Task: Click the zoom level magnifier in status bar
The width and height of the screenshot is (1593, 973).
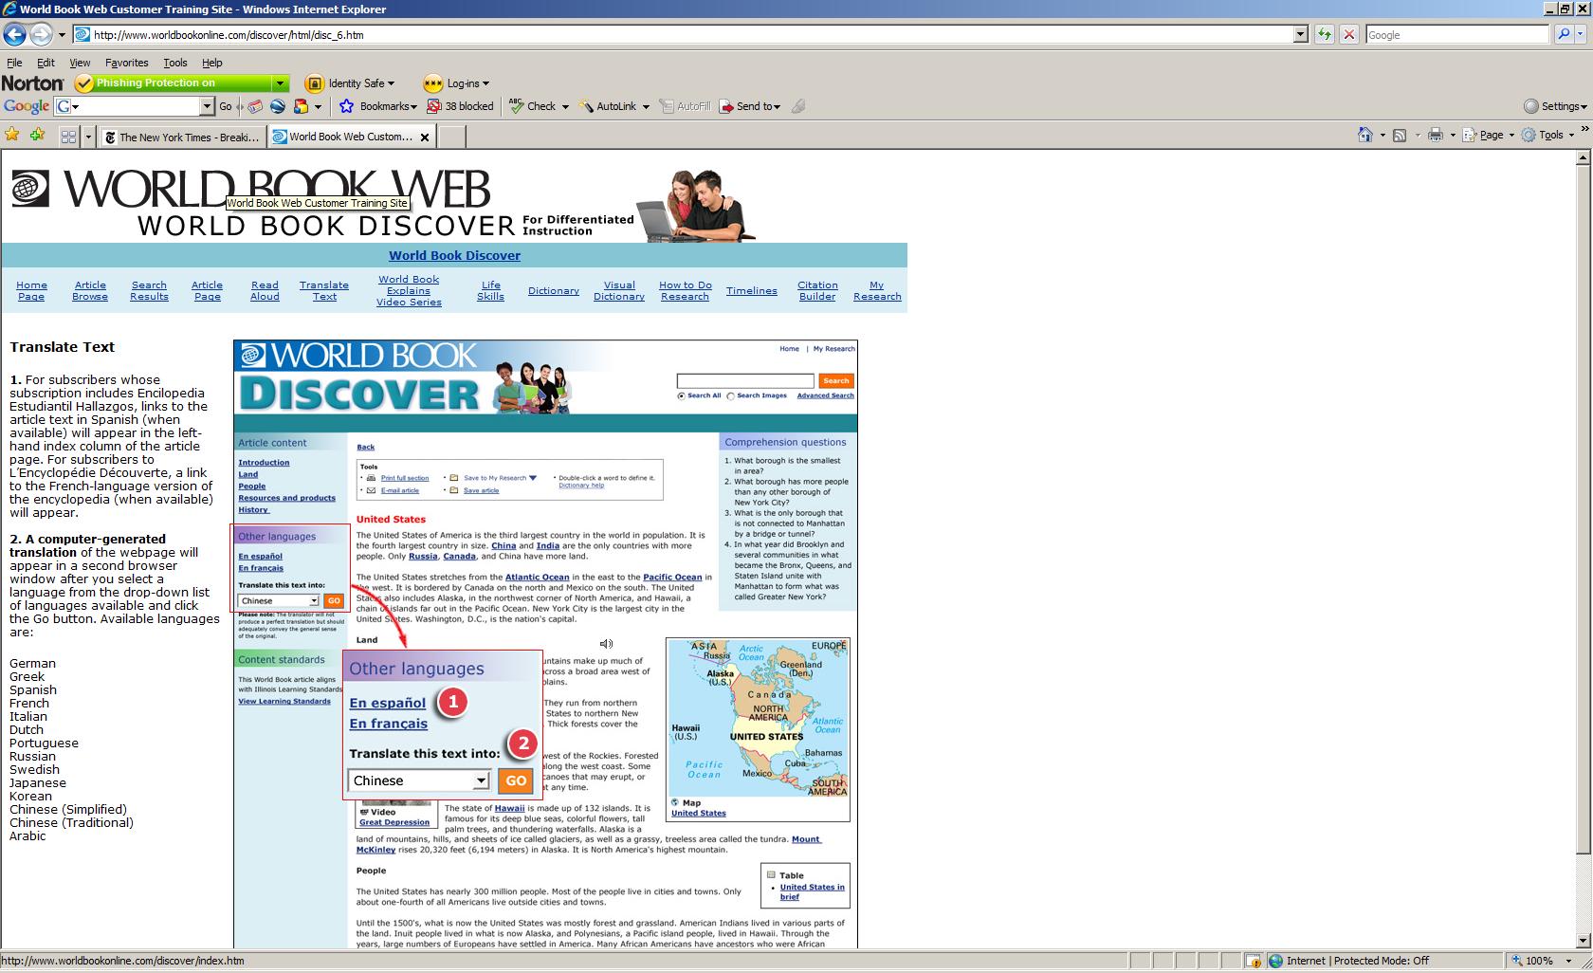Action: [1517, 961]
